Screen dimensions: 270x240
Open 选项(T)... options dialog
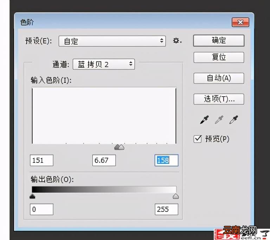point(219,99)
